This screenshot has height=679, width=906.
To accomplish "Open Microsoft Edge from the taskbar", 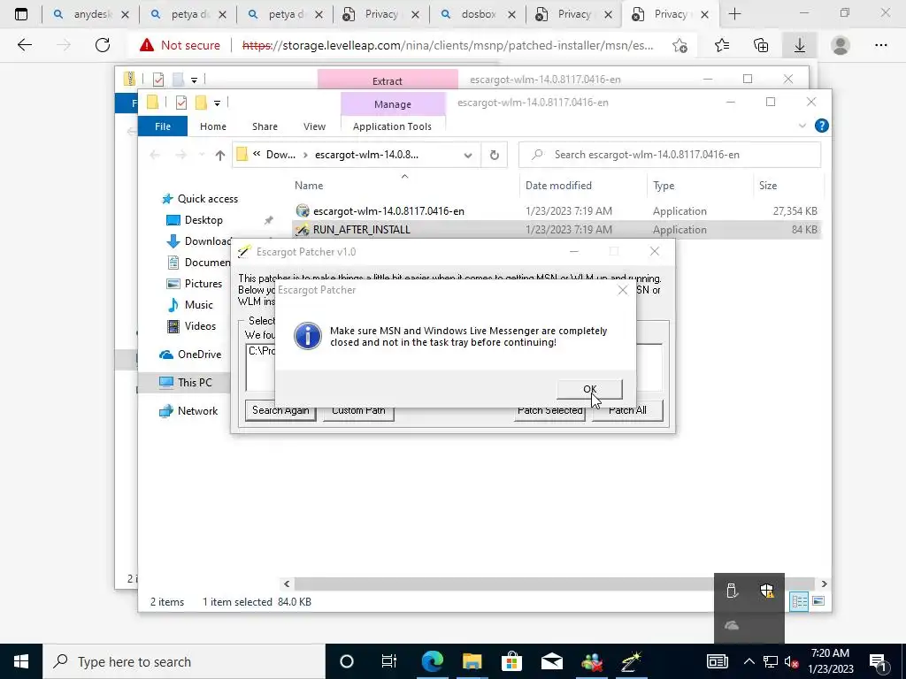I will [432, 661].
